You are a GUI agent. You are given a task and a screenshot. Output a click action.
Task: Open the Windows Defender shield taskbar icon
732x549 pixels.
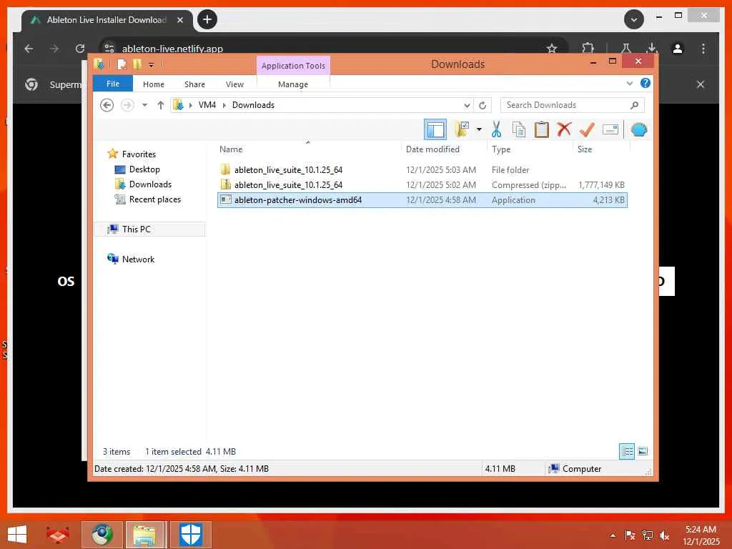[190, 535]
